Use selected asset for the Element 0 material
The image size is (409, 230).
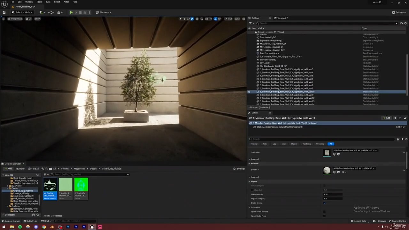(334, 172)
